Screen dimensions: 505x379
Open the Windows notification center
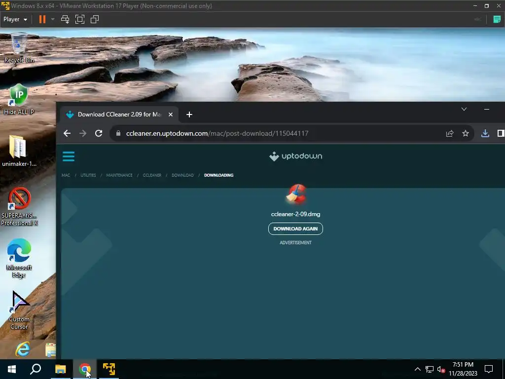click(x=489, y=369)
